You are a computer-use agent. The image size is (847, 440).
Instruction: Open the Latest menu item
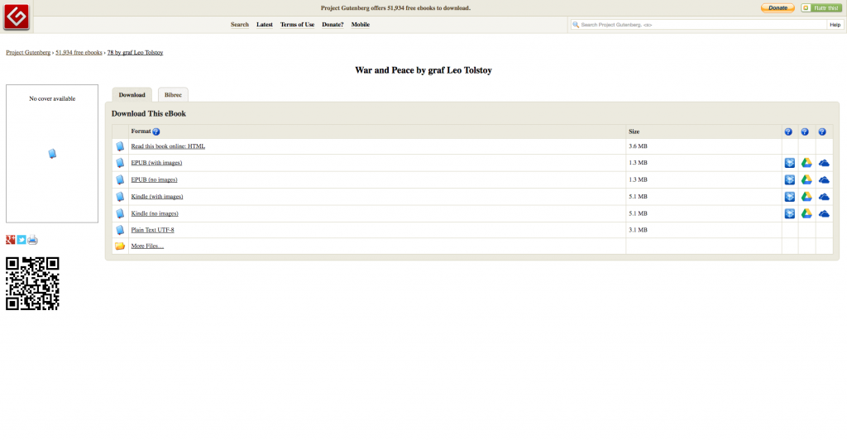click(264, 24)
